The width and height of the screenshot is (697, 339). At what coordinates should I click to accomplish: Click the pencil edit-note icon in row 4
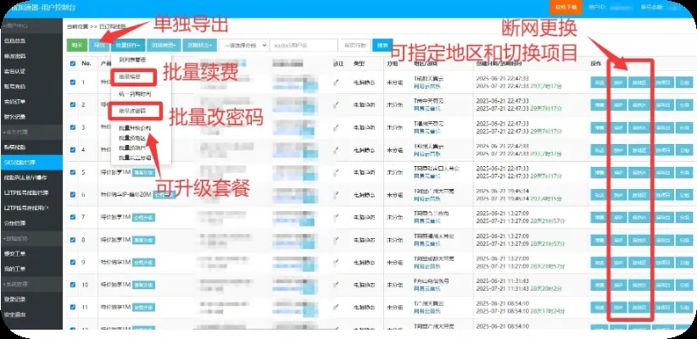coord(337,149)
